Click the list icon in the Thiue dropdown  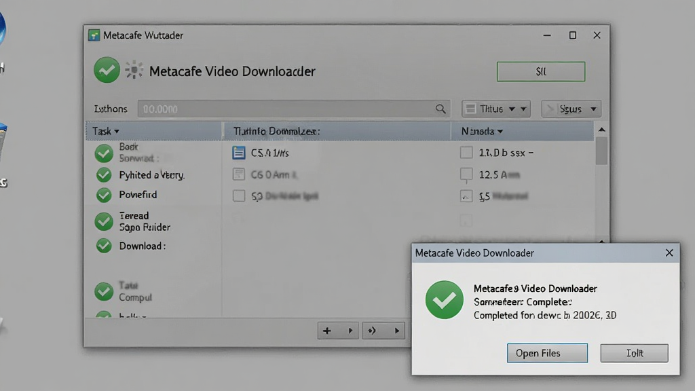pyautogui.click(x=471, y=109)
